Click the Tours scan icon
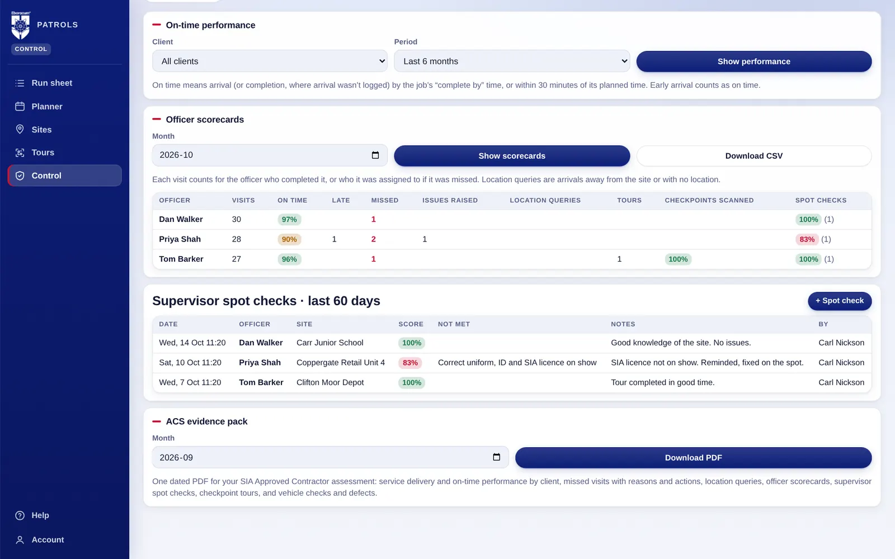The width and height of the screenshot is (895, 559). (x=20, y=153)
